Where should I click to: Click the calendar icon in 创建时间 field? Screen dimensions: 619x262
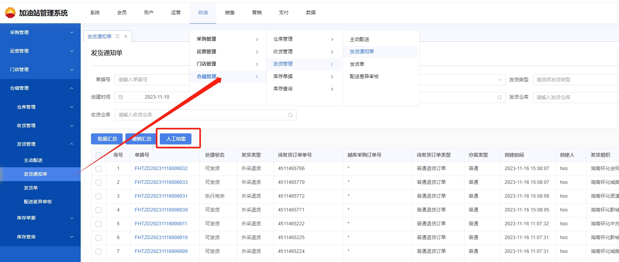point(121,97)
